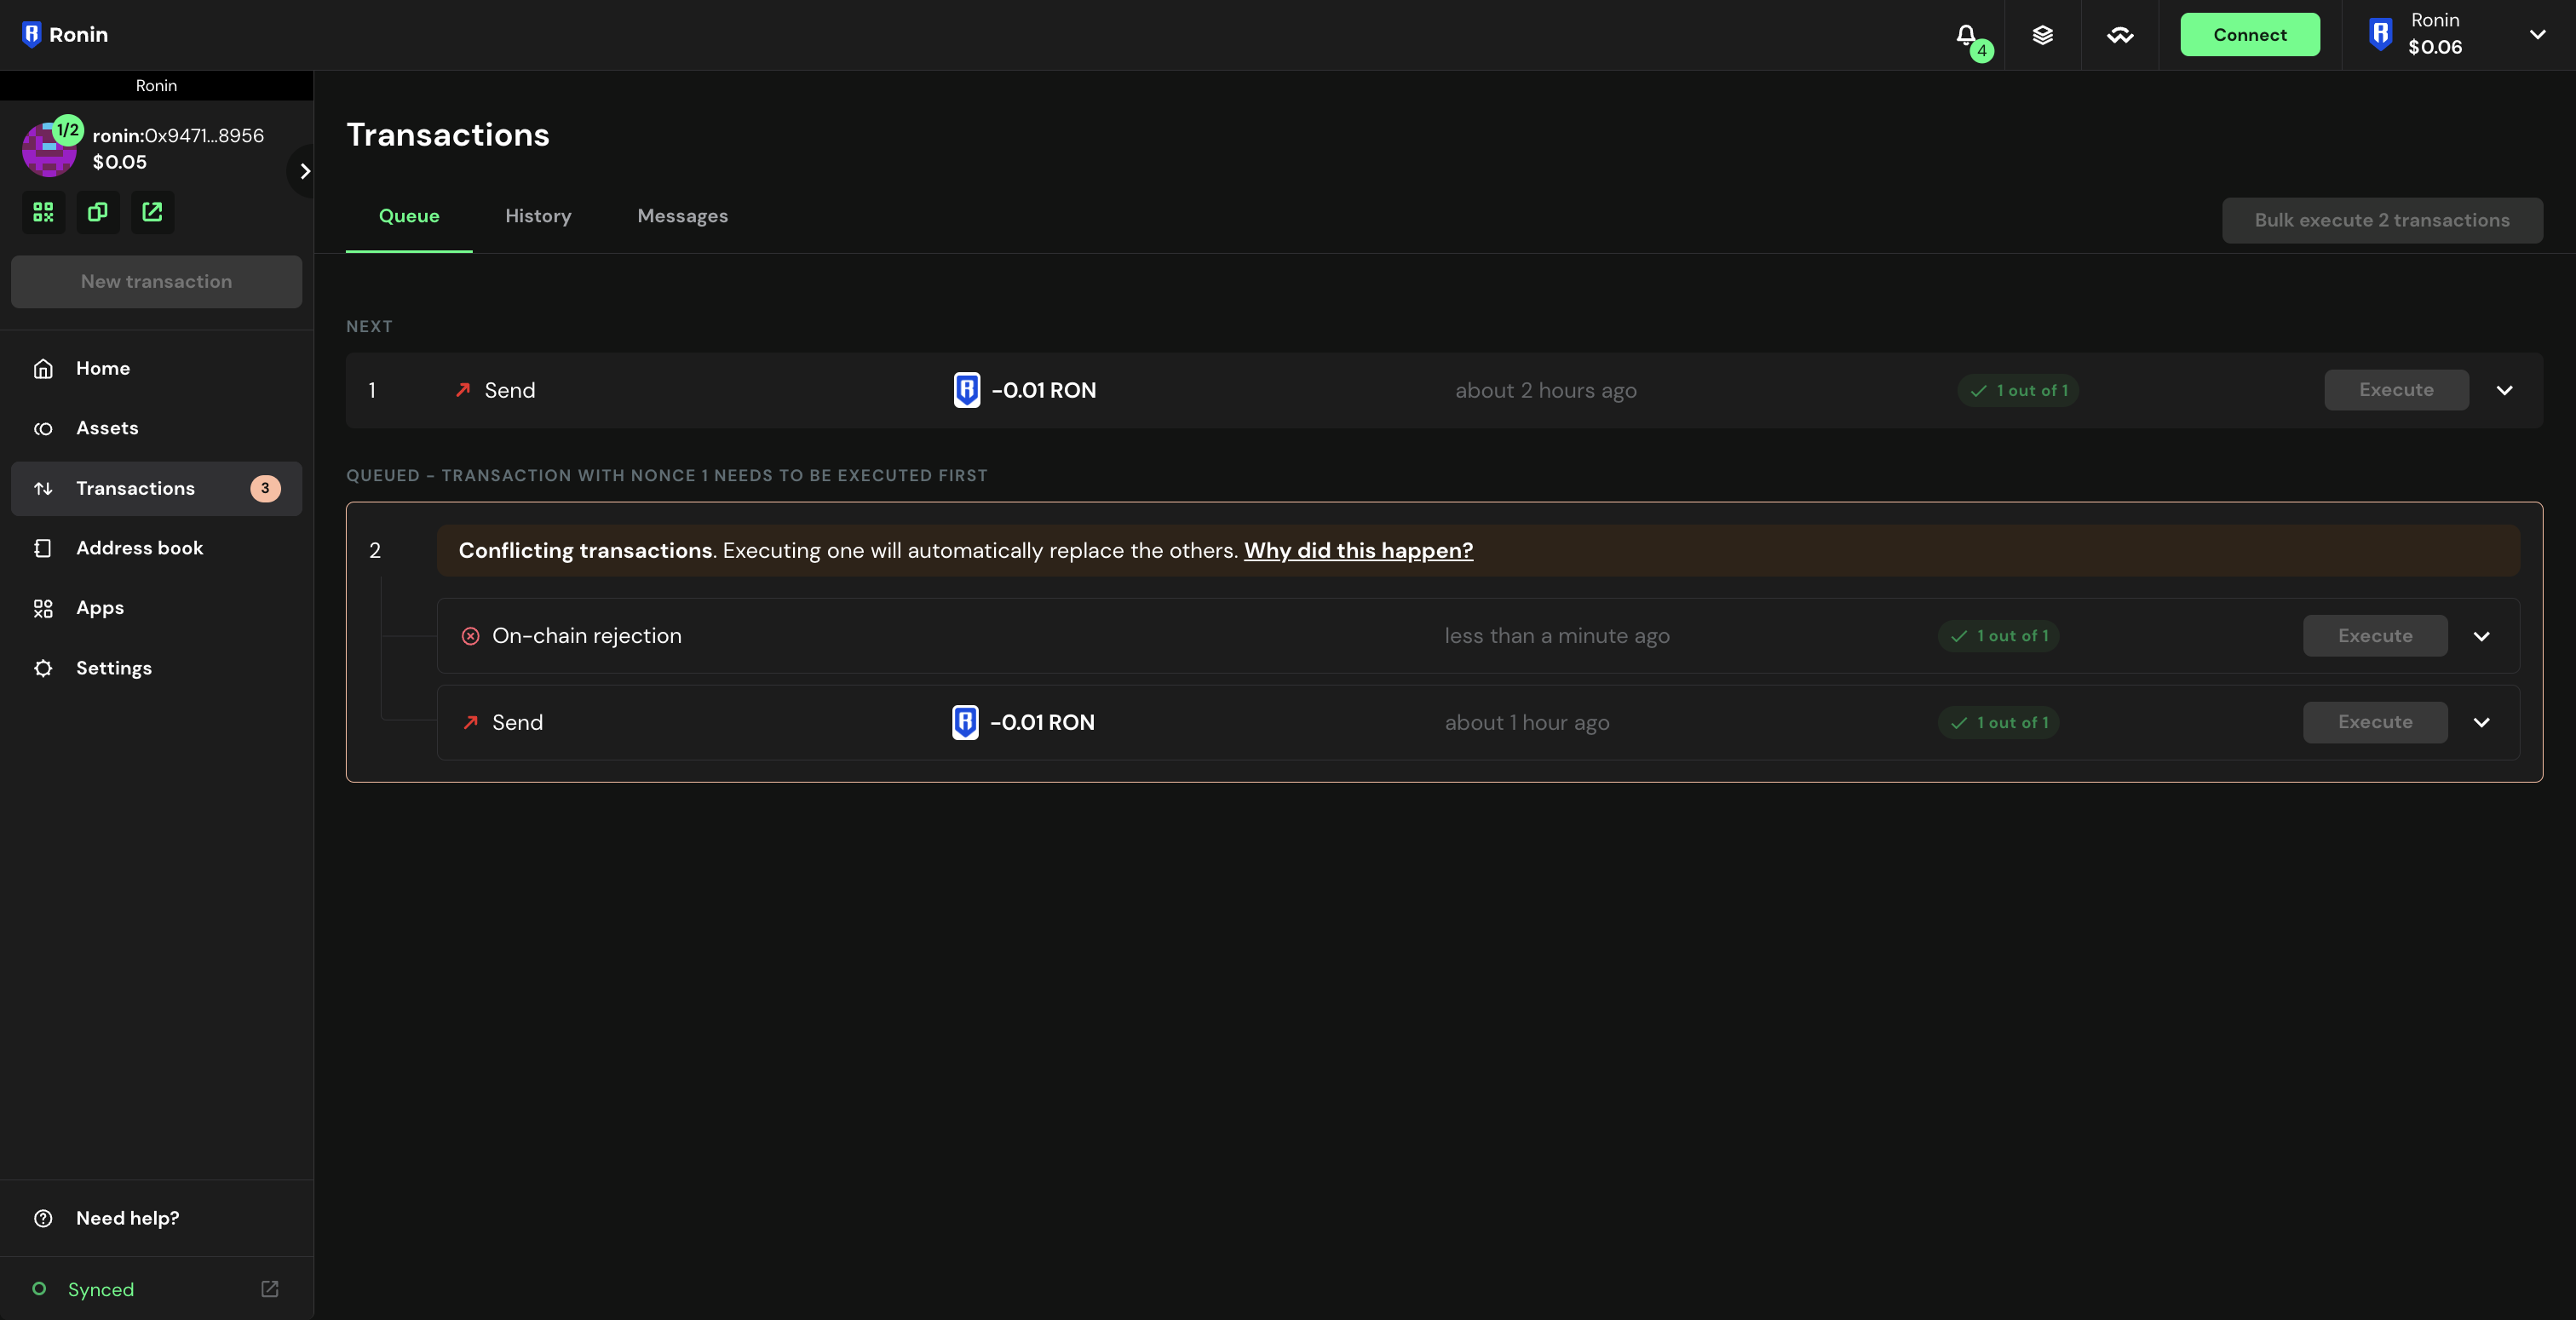Screen dimensions: 2576x1320
Task: Execute the On-chain rejection
Action: pos(2375,636)
